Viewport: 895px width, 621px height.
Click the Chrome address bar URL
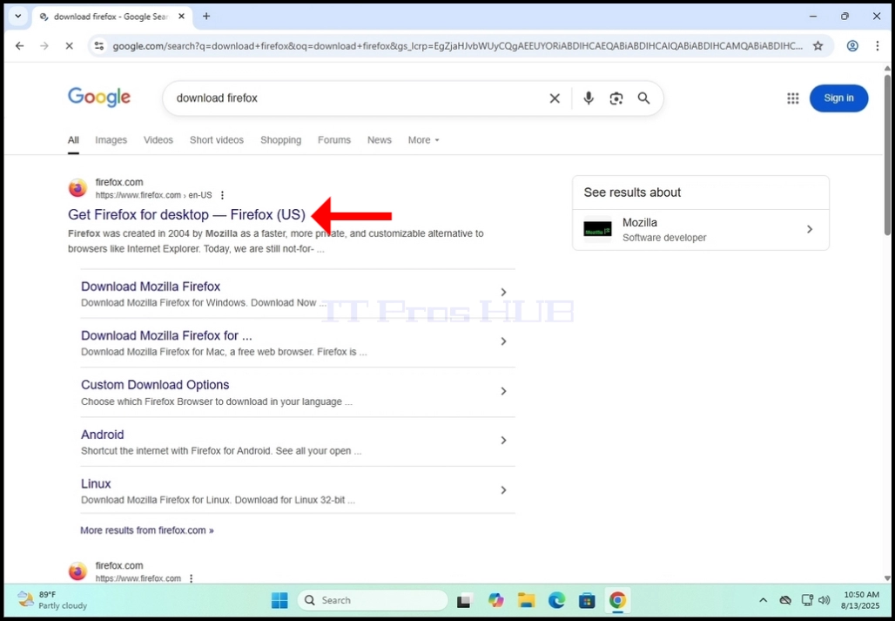456,45
